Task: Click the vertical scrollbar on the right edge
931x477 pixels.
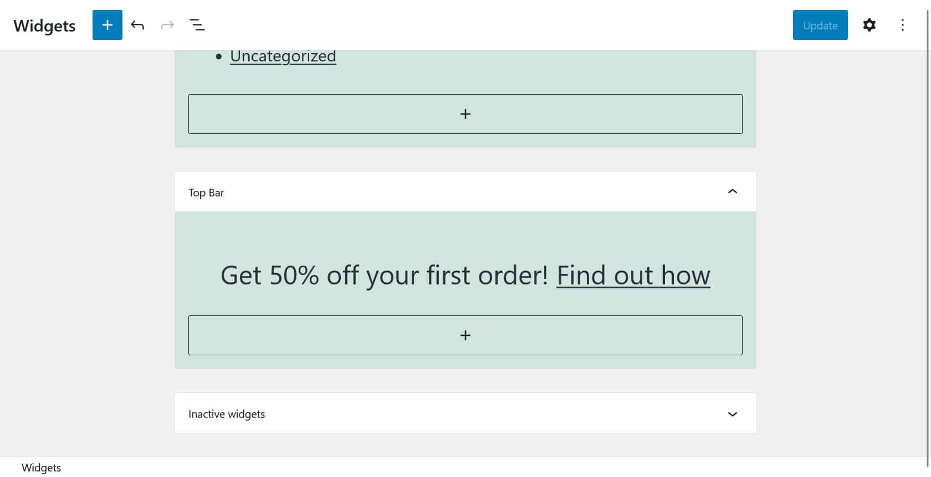Action: 928,221
